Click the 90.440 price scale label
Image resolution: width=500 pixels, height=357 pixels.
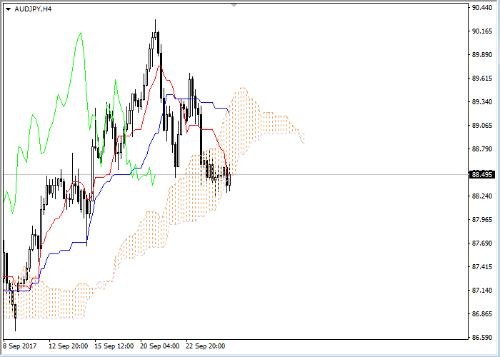click(482, 8)
